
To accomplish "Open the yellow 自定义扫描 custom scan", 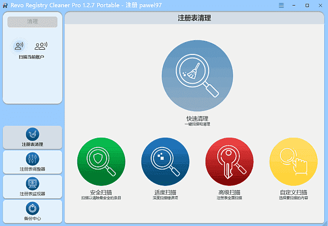I will tap(294, 161).
